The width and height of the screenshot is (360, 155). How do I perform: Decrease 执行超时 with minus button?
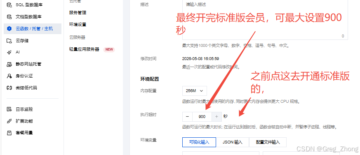187,116
